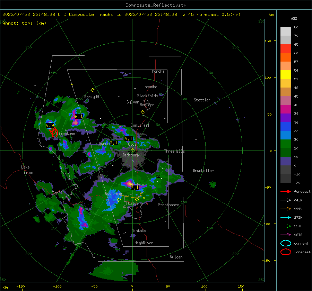Click the light gray 80 dBZ swatch

286,31
